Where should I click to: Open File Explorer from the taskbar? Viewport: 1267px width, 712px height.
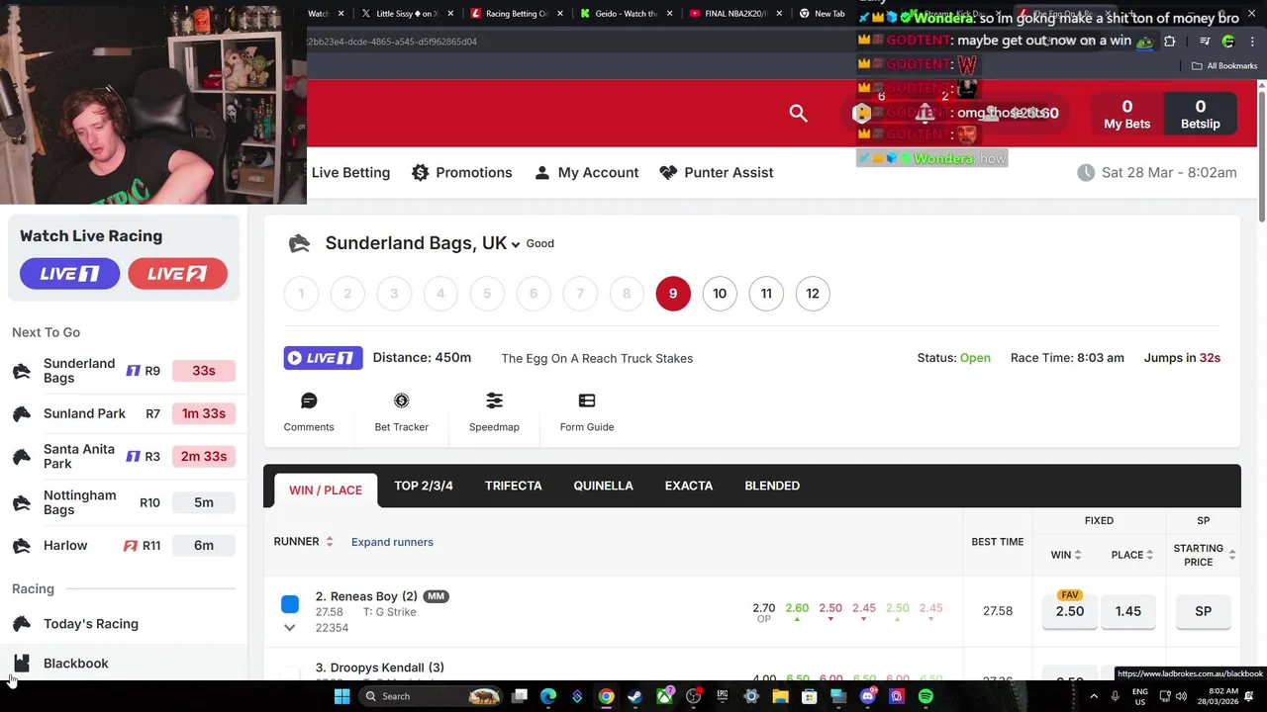780,696
